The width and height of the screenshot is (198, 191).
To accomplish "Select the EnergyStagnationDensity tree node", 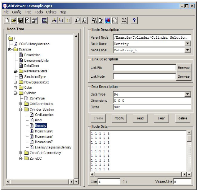I will [x=53, y=147].
